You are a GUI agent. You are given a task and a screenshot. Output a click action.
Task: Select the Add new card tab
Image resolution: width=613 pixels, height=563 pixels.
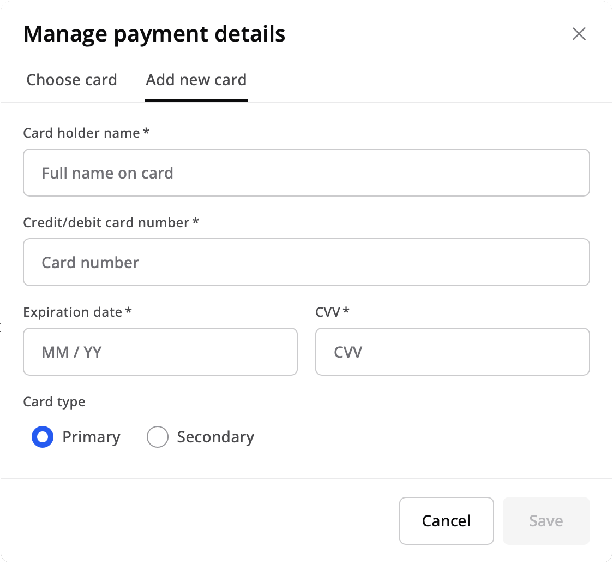coord(196,80)
